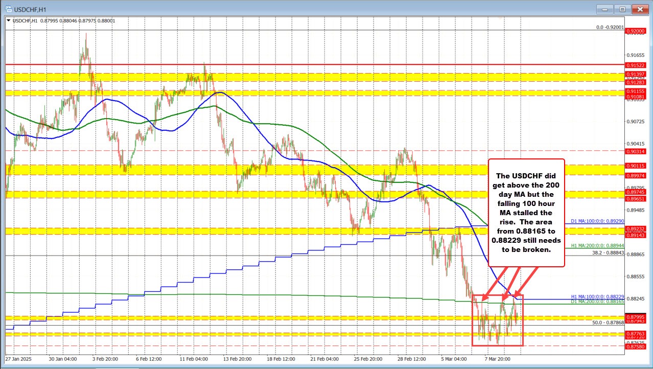Select the red annotation text box

click(x=526, y=212)
